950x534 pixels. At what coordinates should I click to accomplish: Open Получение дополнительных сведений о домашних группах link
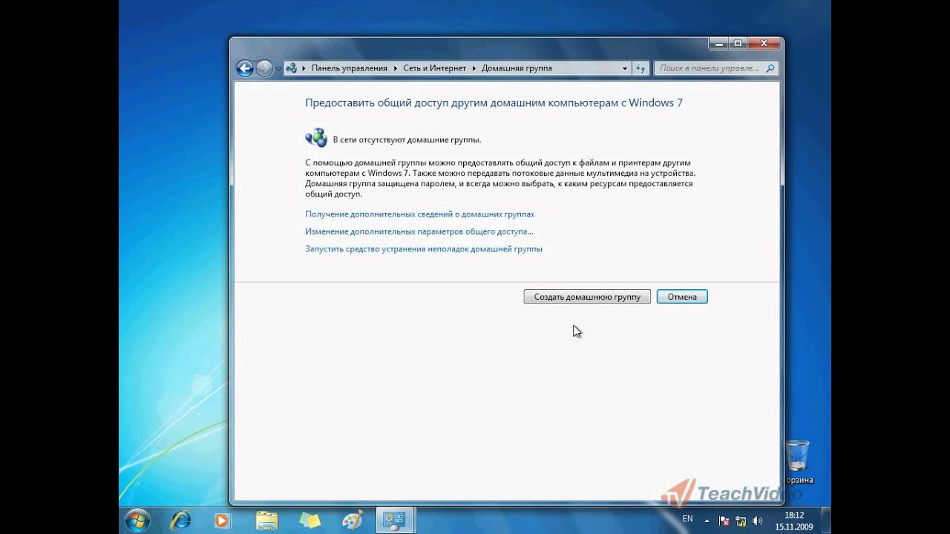pyautogui.click(x=419, y=214)
